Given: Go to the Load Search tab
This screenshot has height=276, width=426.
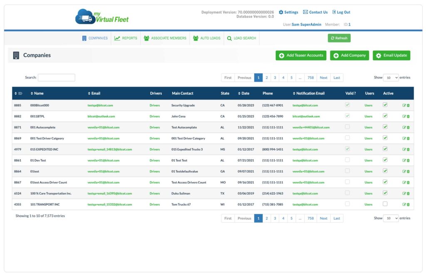Looking at the screenshot, I should click(x=241, y=38).
